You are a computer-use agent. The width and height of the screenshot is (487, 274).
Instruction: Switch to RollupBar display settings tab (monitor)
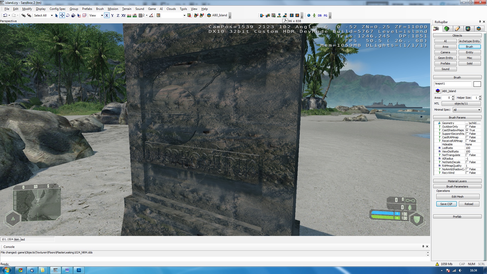pyautogui.click(x=468, y=29)
